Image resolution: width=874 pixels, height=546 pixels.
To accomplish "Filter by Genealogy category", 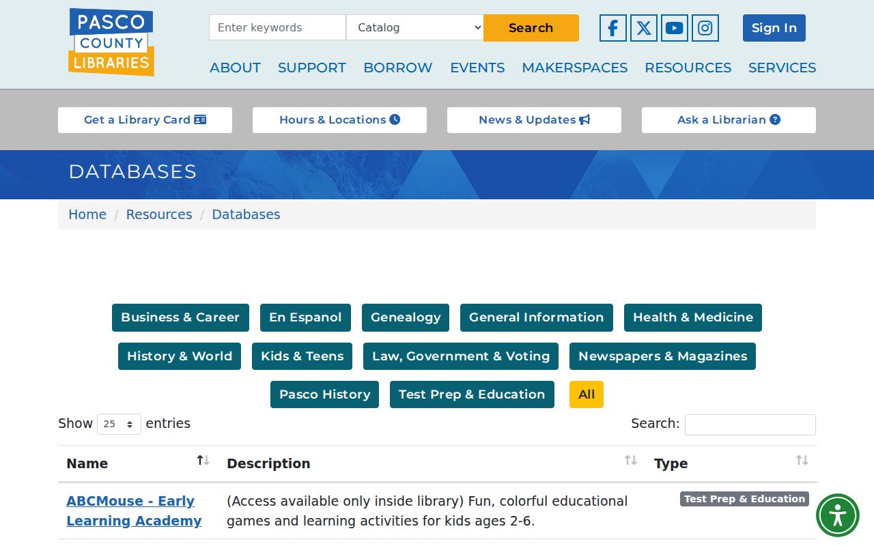I will 406,317.
